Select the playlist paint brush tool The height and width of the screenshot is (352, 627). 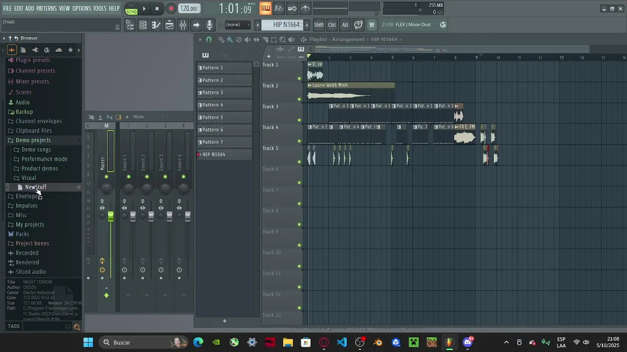(230, 40)
